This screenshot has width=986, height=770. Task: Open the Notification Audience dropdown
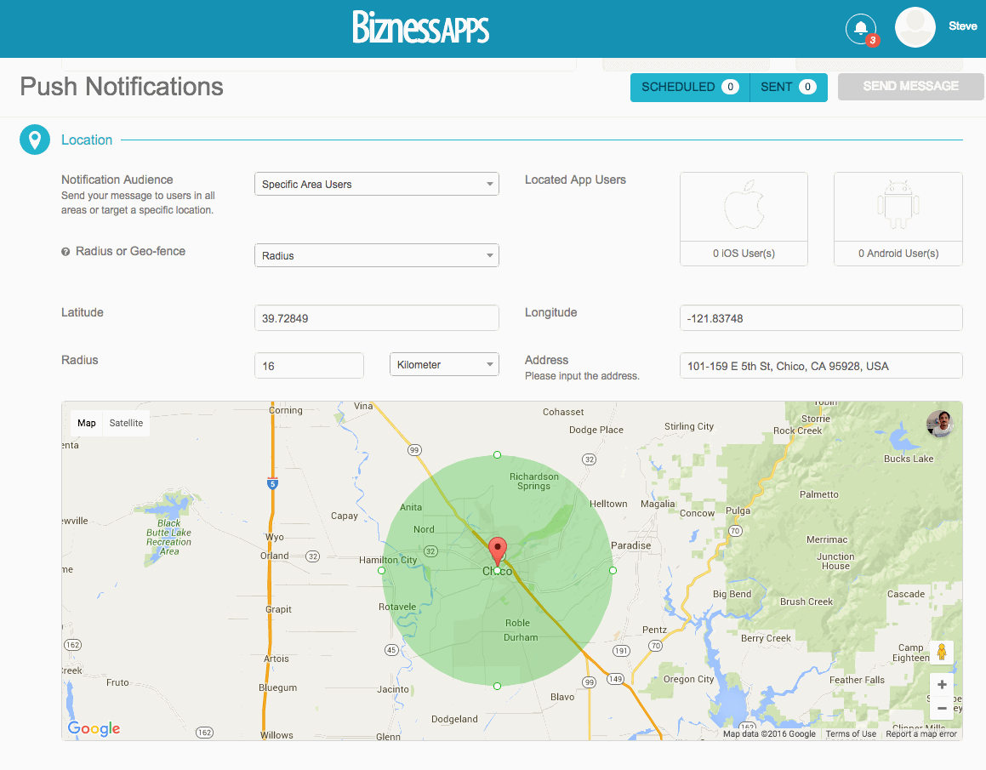[377, 185]
